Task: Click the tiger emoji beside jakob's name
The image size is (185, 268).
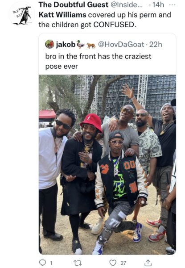Action: pyautogui.click(x=91, y=45)
